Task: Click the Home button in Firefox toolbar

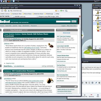Action: (5, 11)
